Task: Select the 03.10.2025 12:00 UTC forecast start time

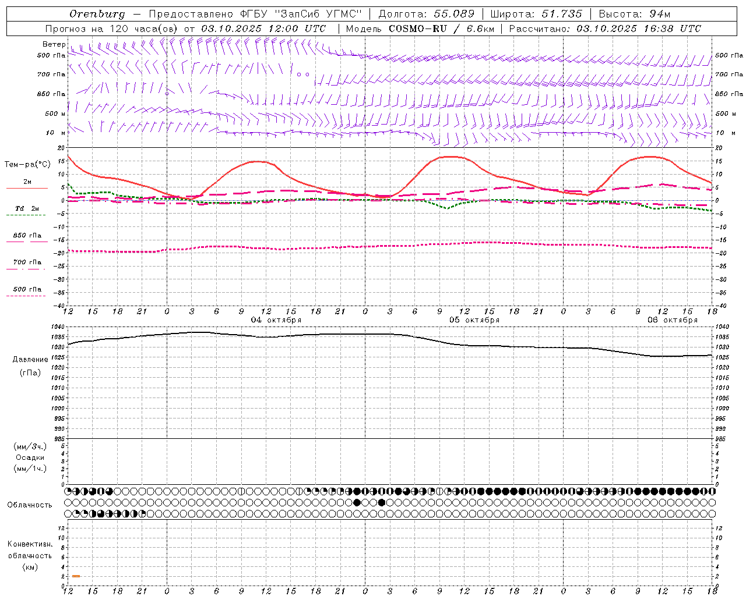Action: 263,29
